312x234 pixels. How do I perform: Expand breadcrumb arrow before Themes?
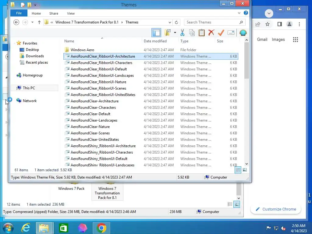click(122, 22)
